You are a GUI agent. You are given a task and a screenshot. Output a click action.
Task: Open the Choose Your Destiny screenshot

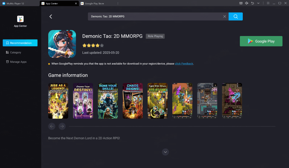click(83, 101)
